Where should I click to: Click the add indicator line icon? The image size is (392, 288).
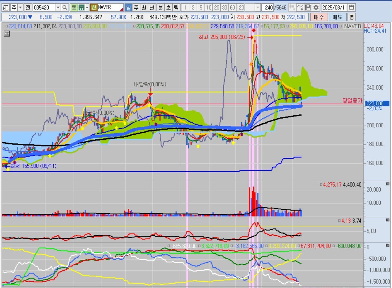300,7
